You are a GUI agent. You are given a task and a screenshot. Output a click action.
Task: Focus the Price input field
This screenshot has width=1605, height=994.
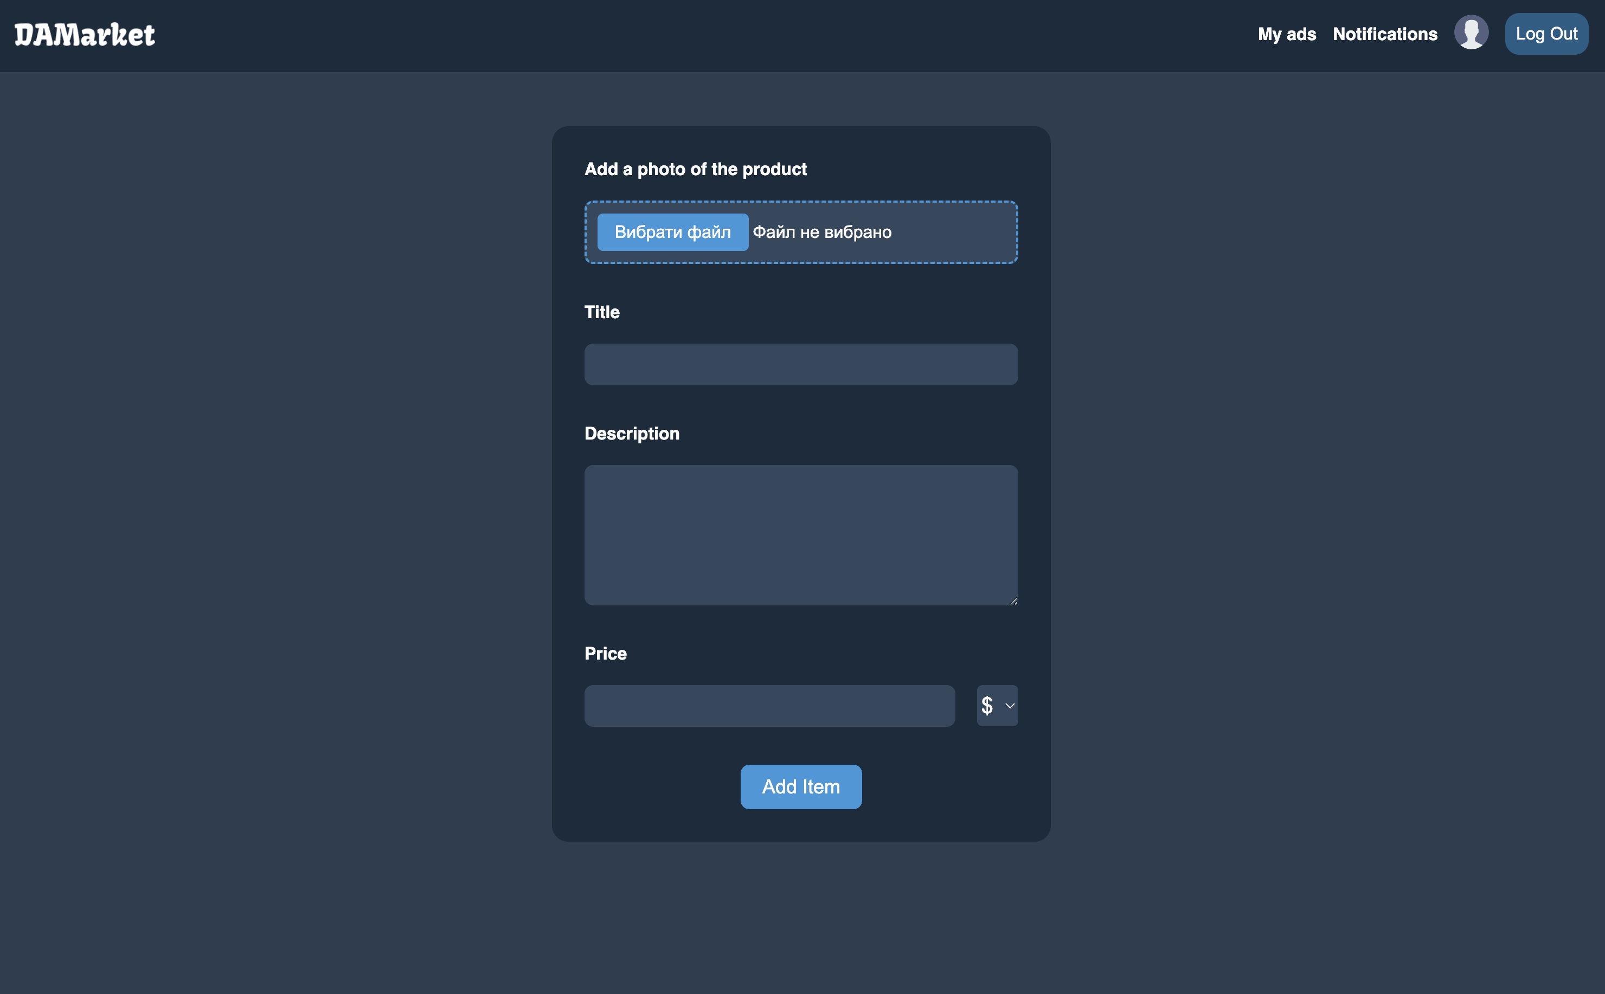(x=769, y=706)
